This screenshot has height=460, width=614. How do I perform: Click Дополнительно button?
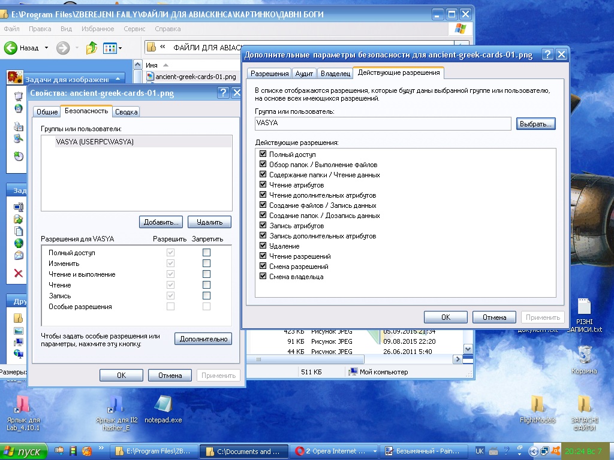pos(203,339)
